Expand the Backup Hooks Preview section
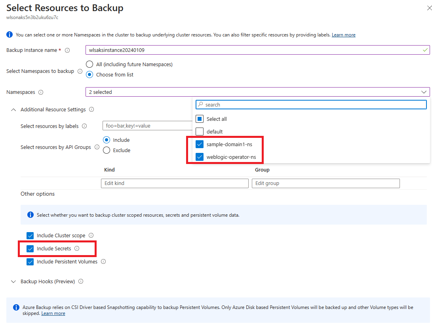This screenshot has height=326, width=432. pyautogui.click(x=13, y=281)
